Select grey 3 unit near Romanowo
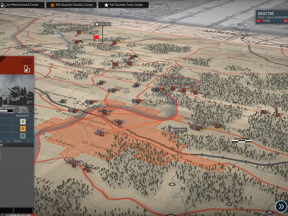 point(63,101)
